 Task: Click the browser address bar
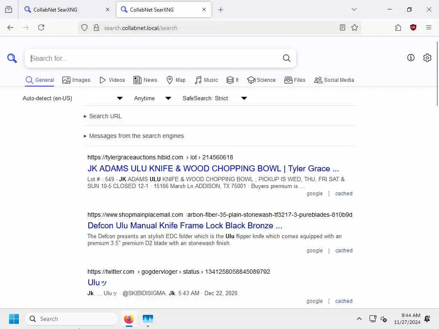click(x=218, y=28)
